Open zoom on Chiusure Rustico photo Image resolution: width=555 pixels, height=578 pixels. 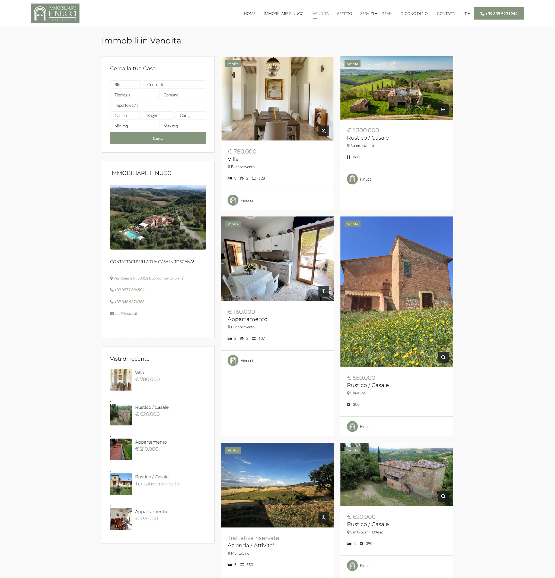443,357
